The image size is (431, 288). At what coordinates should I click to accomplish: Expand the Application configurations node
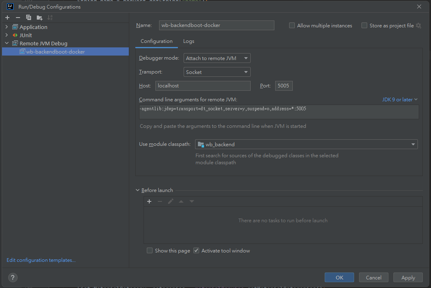coord(7,27)
